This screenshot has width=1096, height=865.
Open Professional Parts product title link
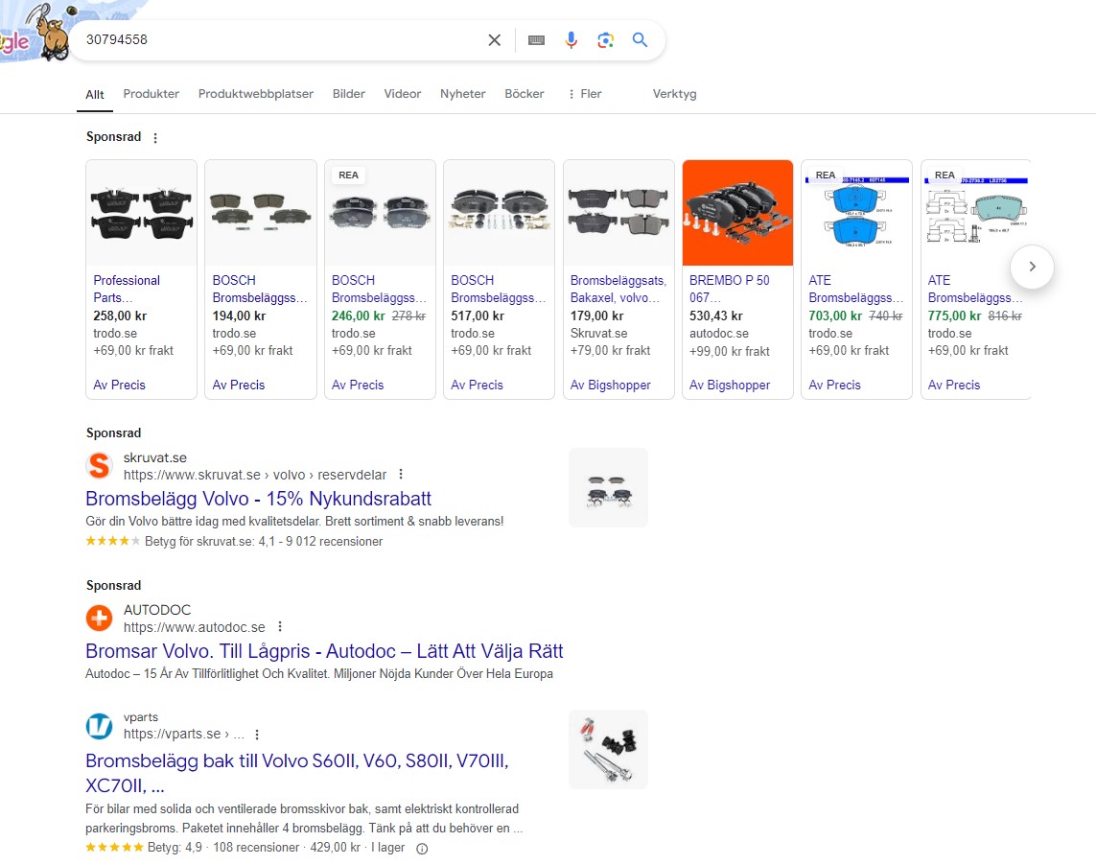(x=127, y=289)
